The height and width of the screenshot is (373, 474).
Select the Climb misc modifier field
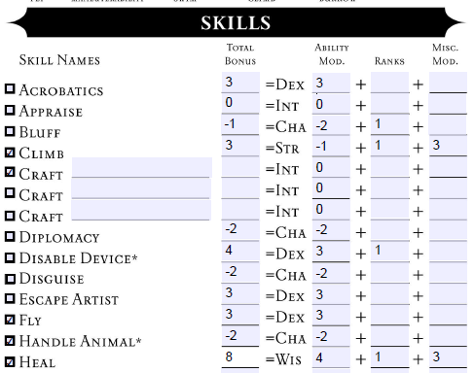tap(448, 146)
